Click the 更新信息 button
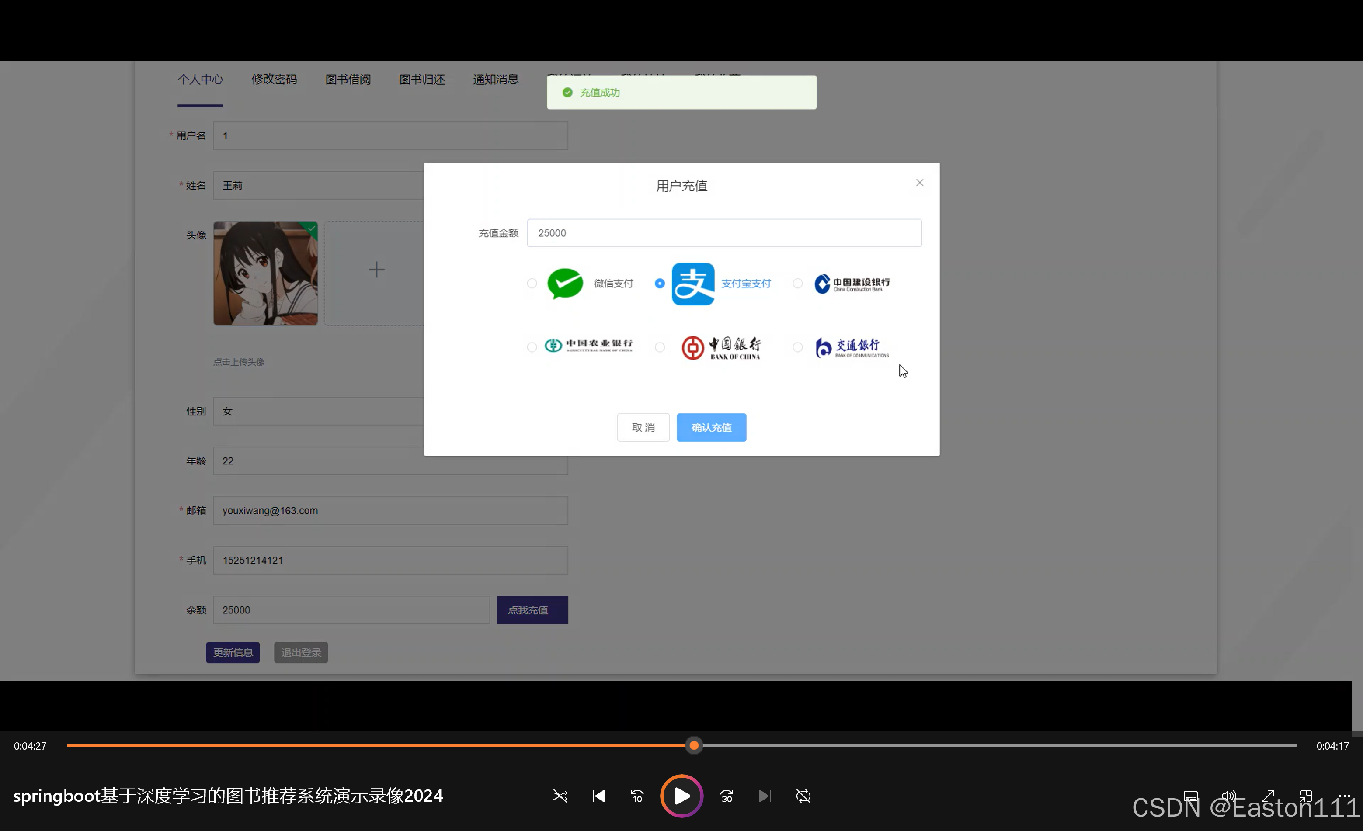The height and width of the screenshot is (831, 1363). coord(233,652)
